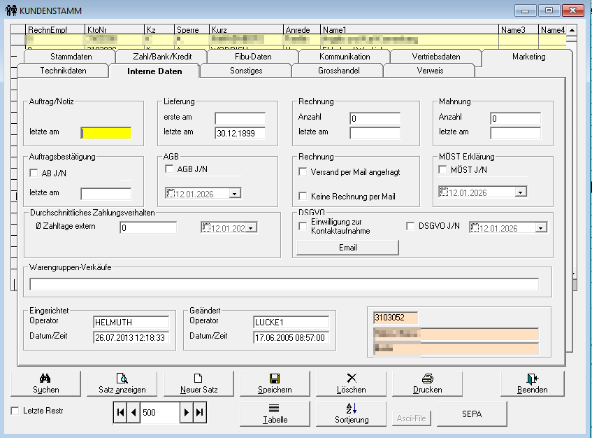The width and height of the screenshot is (592, 438).
Task: Click the yellow Auftrag/Notiz date field
Action: point(106,133)
